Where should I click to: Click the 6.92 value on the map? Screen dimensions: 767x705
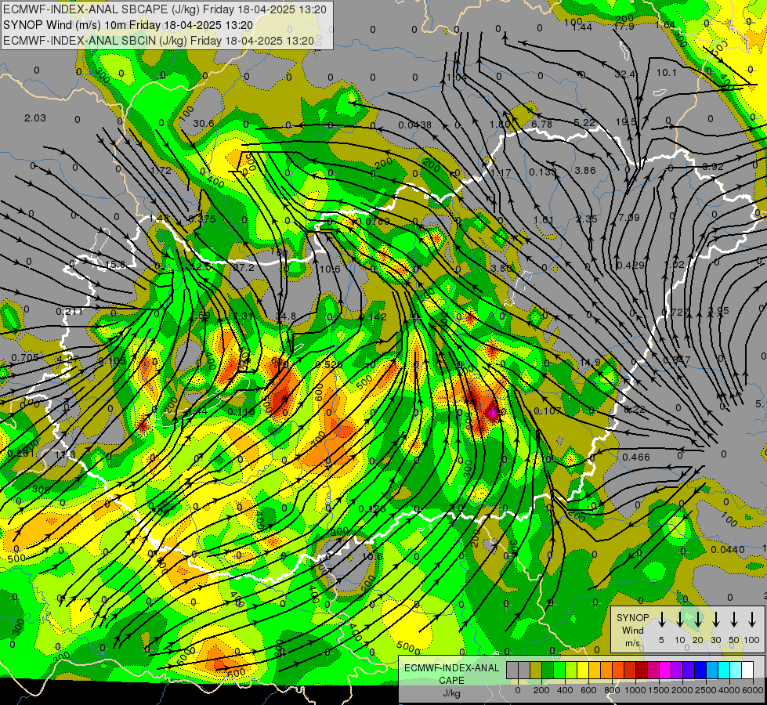(x=713, y=166)
